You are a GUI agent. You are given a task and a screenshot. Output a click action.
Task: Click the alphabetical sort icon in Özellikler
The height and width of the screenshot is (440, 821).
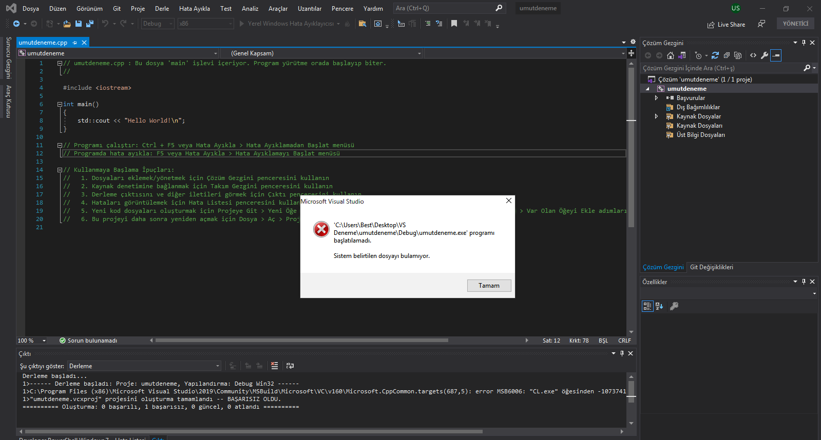point(659,306)
